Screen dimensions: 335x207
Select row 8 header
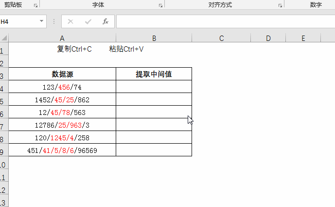4,137
